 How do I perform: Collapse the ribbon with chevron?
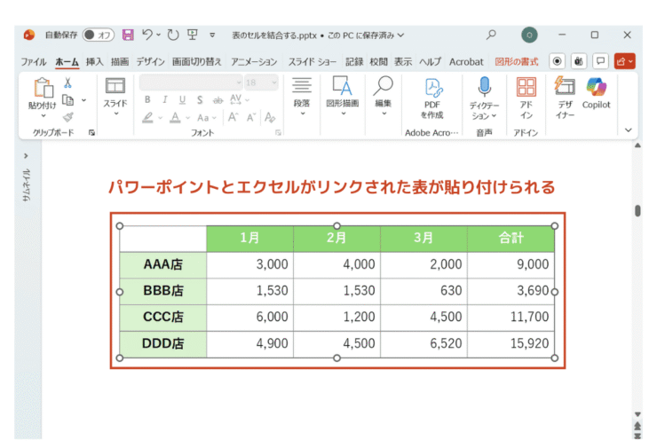[628, 130]
